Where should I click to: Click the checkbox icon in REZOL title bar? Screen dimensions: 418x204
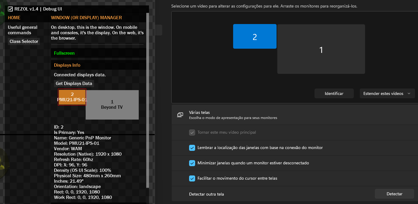click(x=11, y=9)
